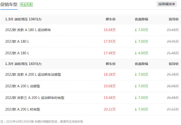Image resolution: width=181 pixels, height=125 pixels.
Task: Click the struck-through 27.22万 guide price
Action: coord(173,109)
